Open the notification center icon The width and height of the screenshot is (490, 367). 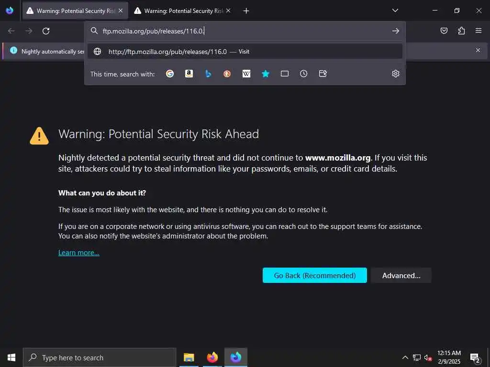pos(475,357)
